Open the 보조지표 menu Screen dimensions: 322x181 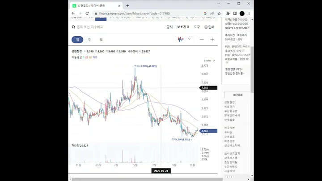[183, 27]
